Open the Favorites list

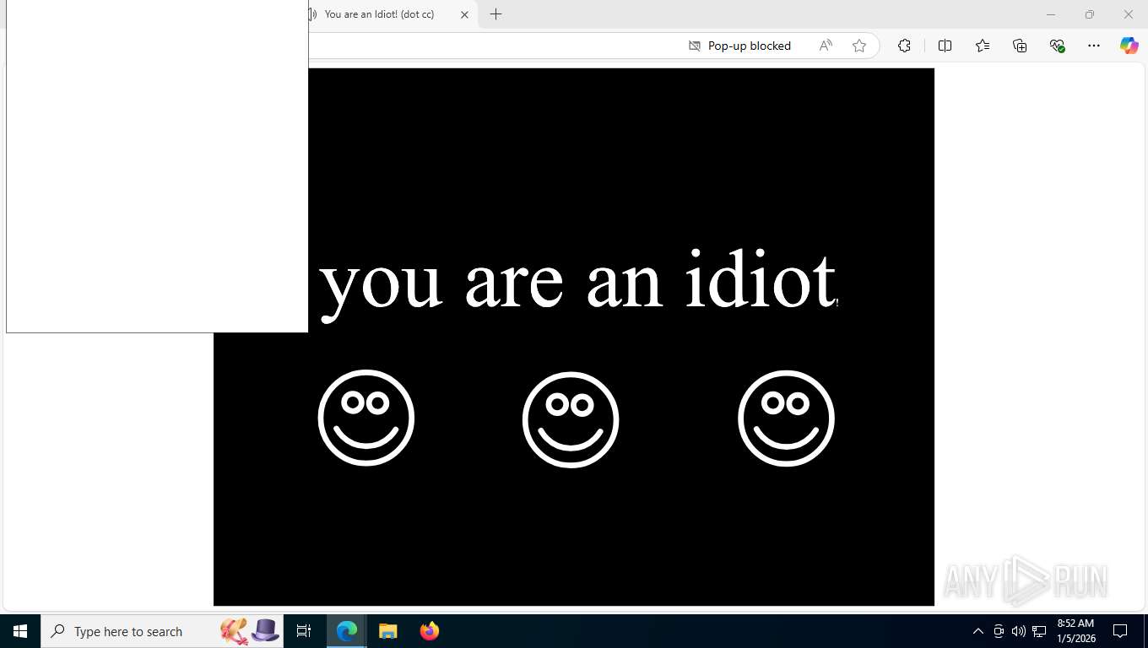coord(983,46)
